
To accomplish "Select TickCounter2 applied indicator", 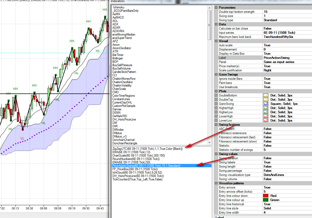I will [x=138, y=179].
